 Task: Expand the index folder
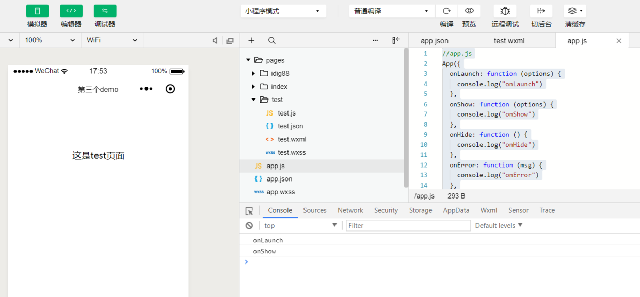pyautogui.click(x=253, y=87)
